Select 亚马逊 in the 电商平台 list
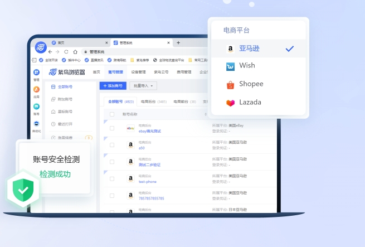Viewport: 365px width, 247px height. tap(259, 49)
